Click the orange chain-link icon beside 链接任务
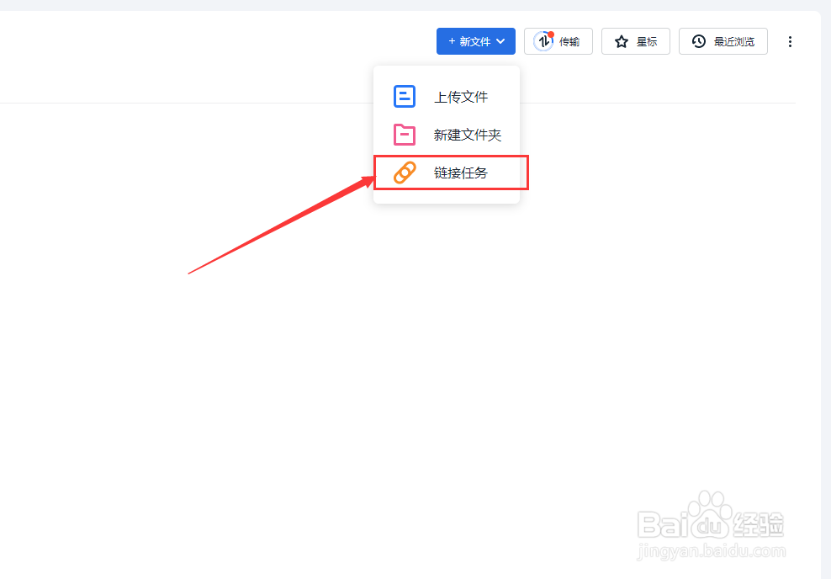Screen dimensions: 831x579 tap(405, 173)
